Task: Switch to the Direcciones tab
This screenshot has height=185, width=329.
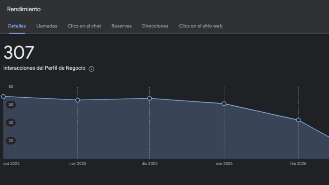Action: point(155,26)
